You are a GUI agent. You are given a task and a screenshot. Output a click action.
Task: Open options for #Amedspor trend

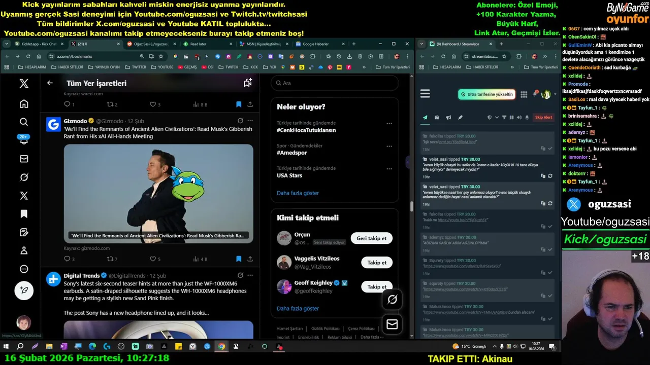(x=389, y=146)
